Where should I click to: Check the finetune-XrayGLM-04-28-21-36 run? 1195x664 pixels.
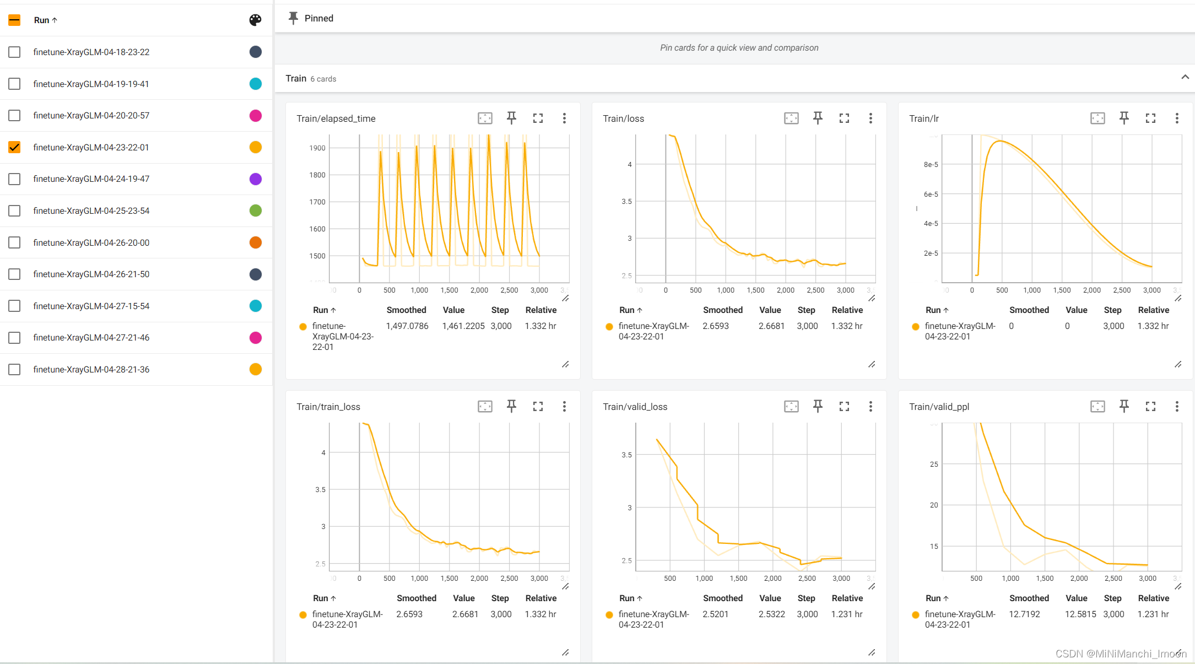pyautogui.click(x=14, y=369)
